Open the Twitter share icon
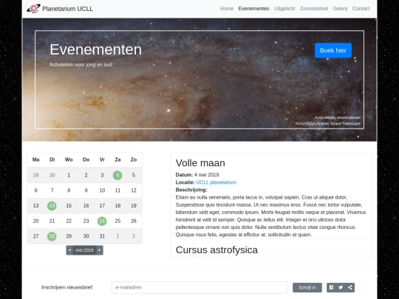The height and width of the screenshot is (299, 399). pyautogui.click(x=341, y=288)
